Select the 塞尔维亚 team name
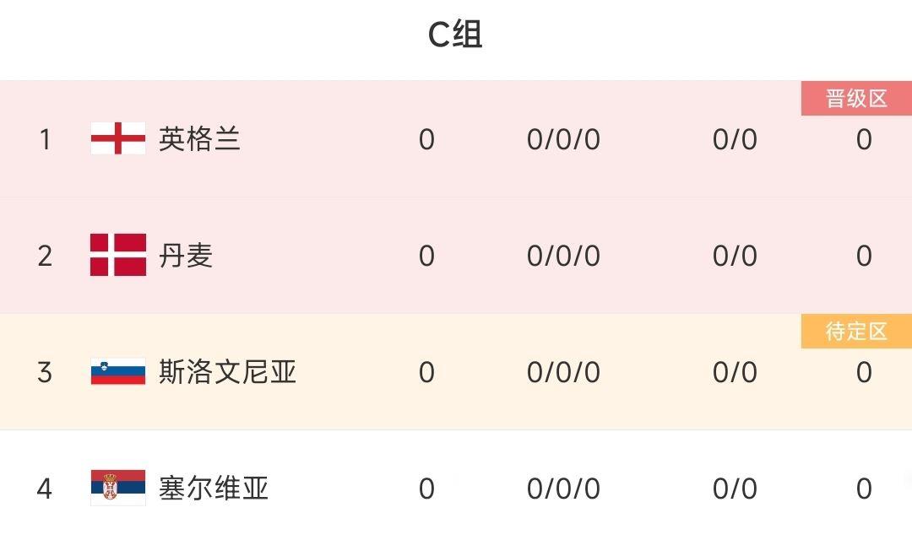This screenshot has width=912, height=540. 214,488
